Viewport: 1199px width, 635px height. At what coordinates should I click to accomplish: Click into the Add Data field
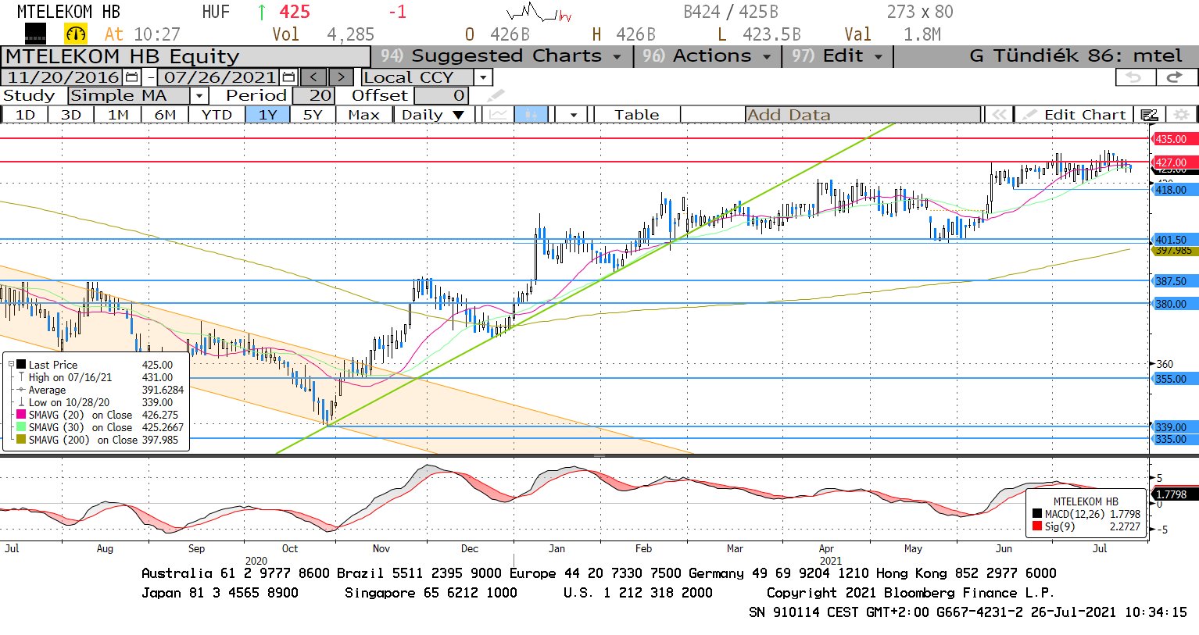[863, 115]
